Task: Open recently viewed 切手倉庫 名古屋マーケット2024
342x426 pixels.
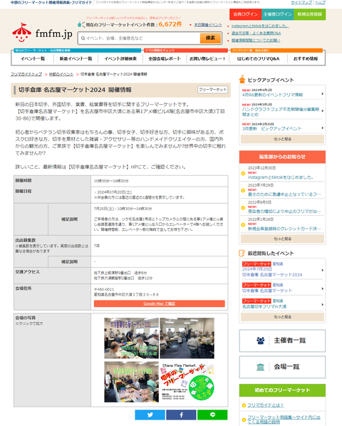Action: pos(272,275)
